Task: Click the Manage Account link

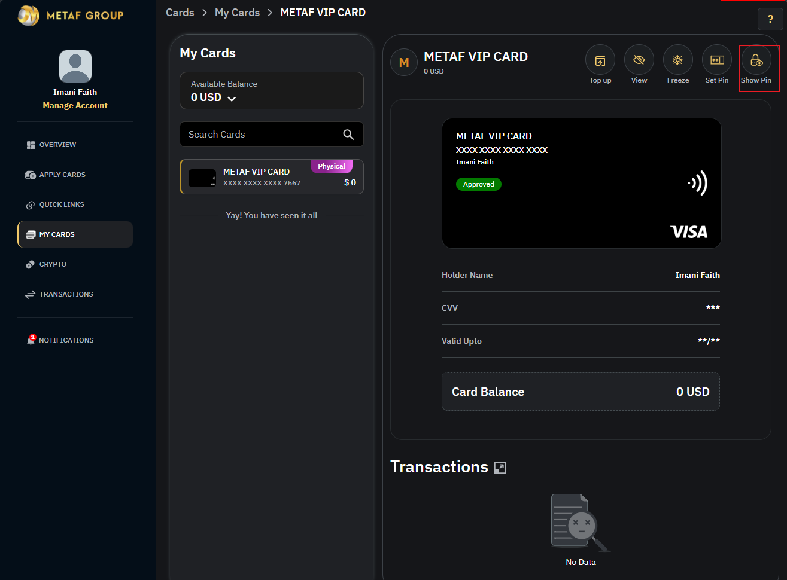Action: pos(75,105)
